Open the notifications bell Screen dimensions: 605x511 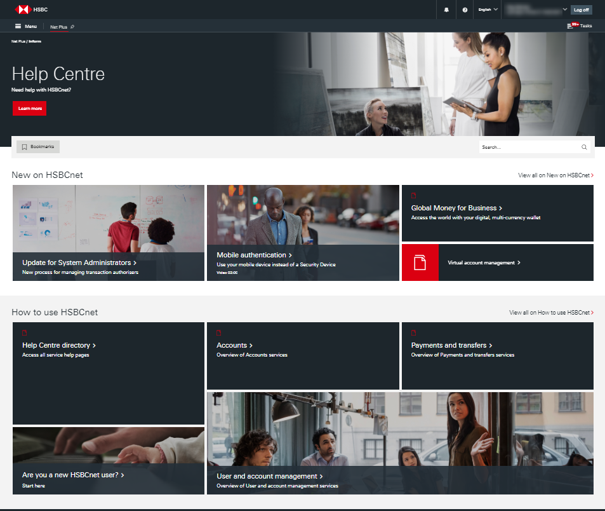(446, 10)
